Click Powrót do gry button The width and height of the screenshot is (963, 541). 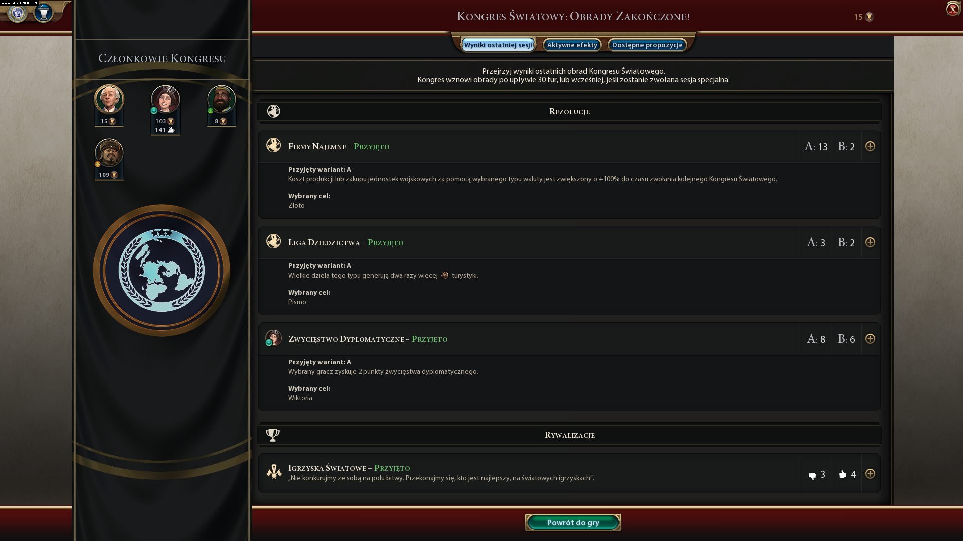click(573, 522)
